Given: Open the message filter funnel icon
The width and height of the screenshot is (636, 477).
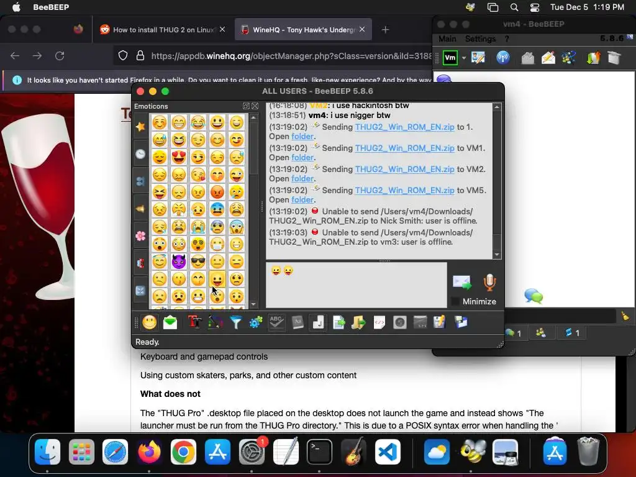Looking at the screenshot, I should point(235,322).
